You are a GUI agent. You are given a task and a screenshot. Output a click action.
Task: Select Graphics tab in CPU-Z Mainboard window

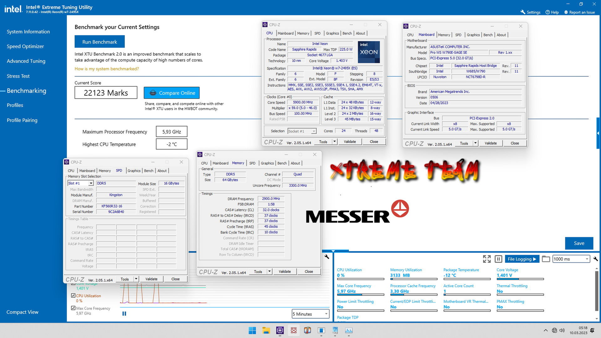[473, 35]
